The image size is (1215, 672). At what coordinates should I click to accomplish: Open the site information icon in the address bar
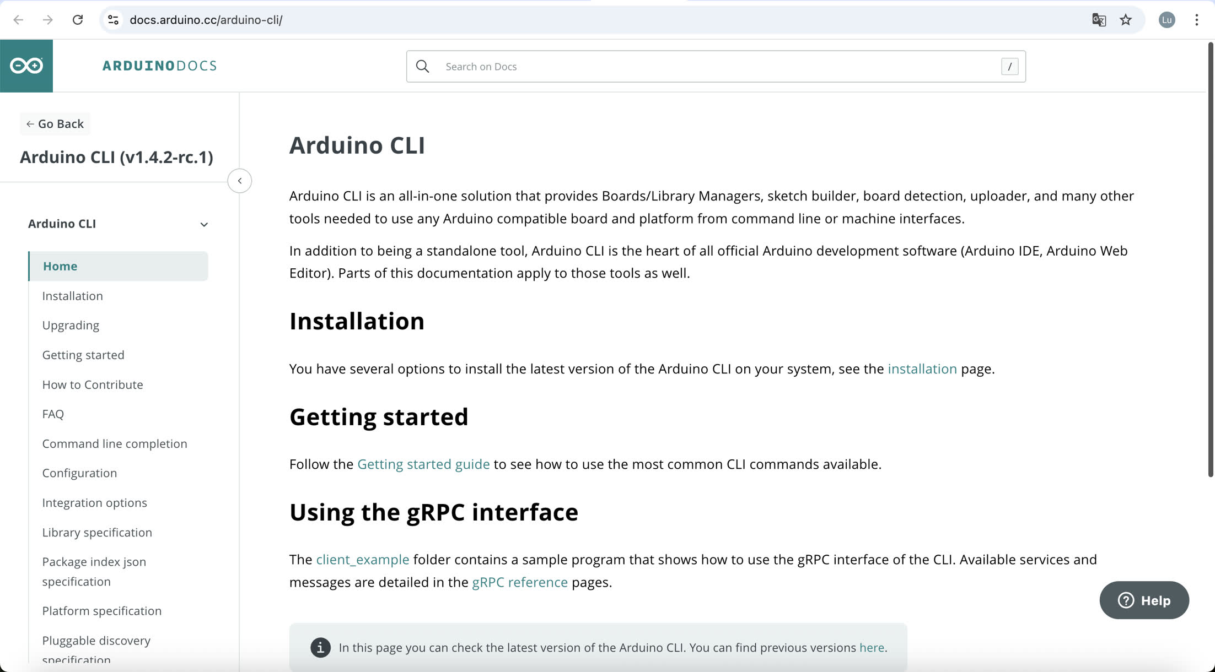113,20
